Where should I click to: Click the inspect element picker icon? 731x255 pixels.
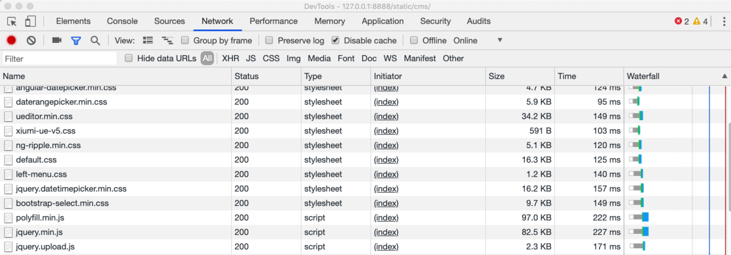coord(12,21)
